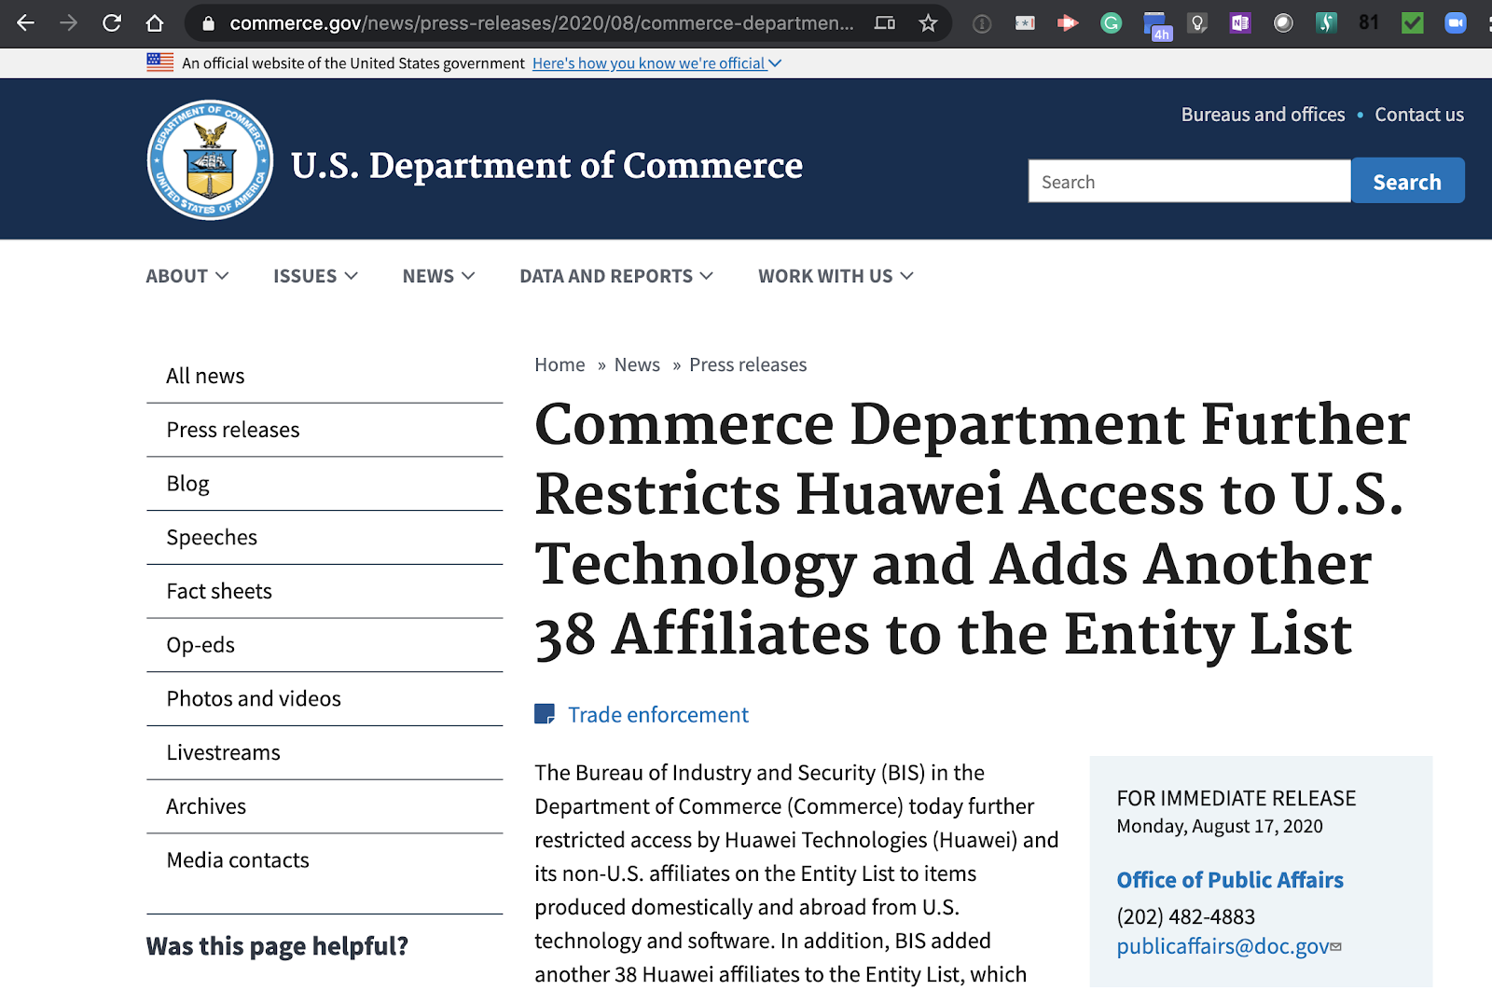Open Media contacts in the sidebar
The width and height of the screenshot is (1492, 990).
[x=325, y=860]
